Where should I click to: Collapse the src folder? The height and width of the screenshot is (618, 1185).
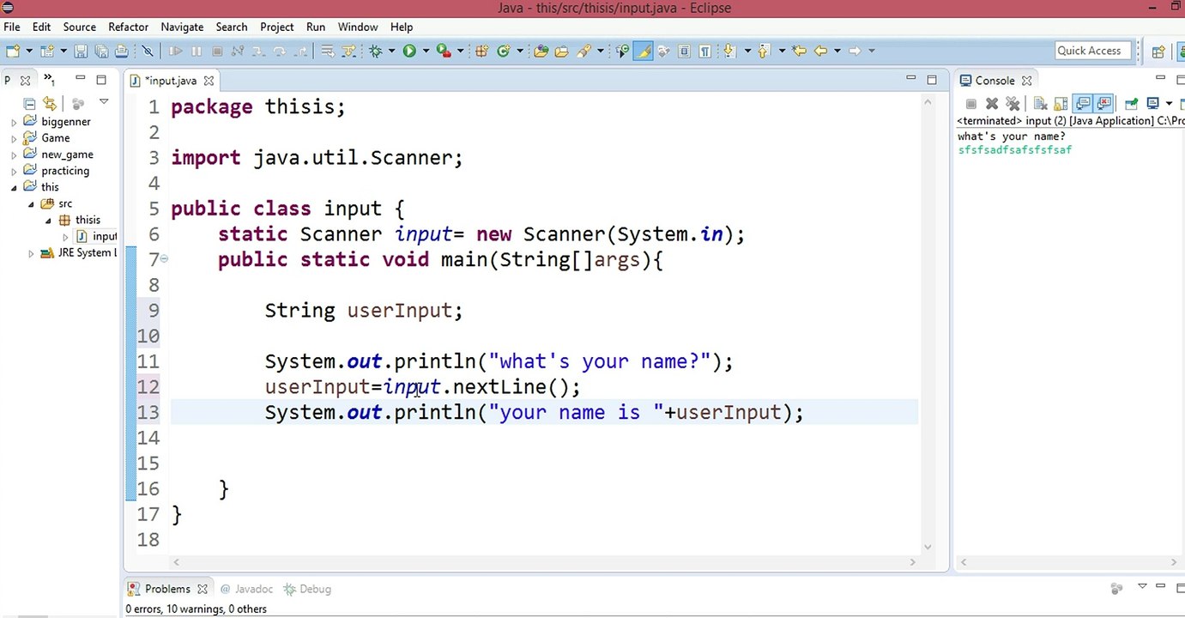31,204
